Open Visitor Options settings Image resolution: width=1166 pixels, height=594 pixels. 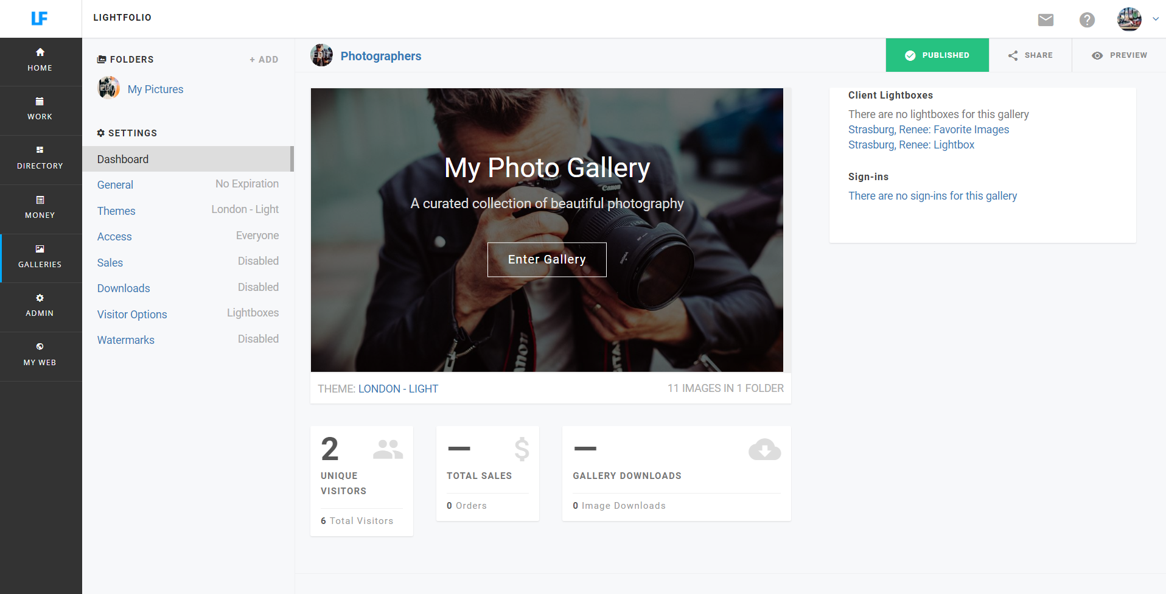point(132,315)
